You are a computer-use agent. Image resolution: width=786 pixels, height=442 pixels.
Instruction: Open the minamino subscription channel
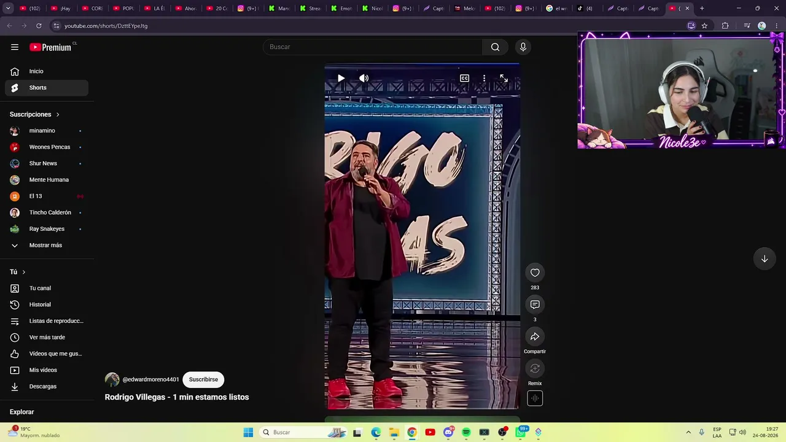(47, 131)
